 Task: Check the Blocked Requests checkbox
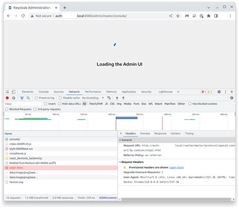tap(7, 109)
